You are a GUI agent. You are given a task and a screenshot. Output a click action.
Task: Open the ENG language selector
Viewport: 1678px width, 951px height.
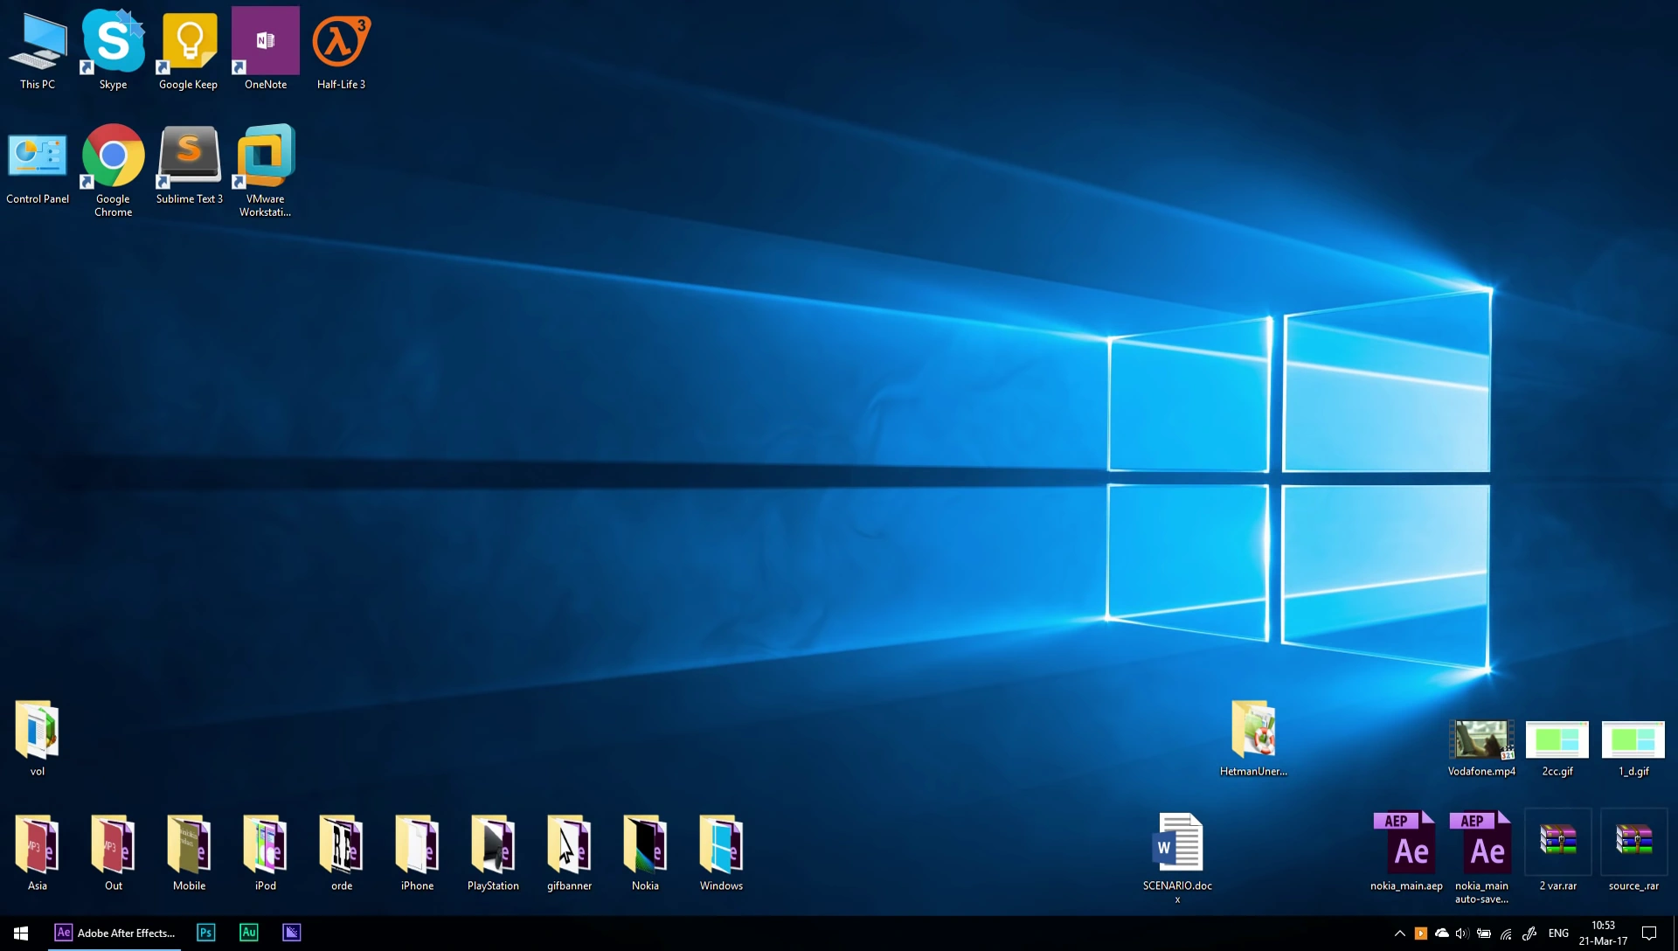coord(1558,934)
